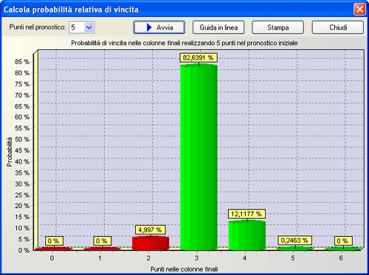Click the 50 % axis tick label
Screen dimensions: 369x275
[22, 139]
